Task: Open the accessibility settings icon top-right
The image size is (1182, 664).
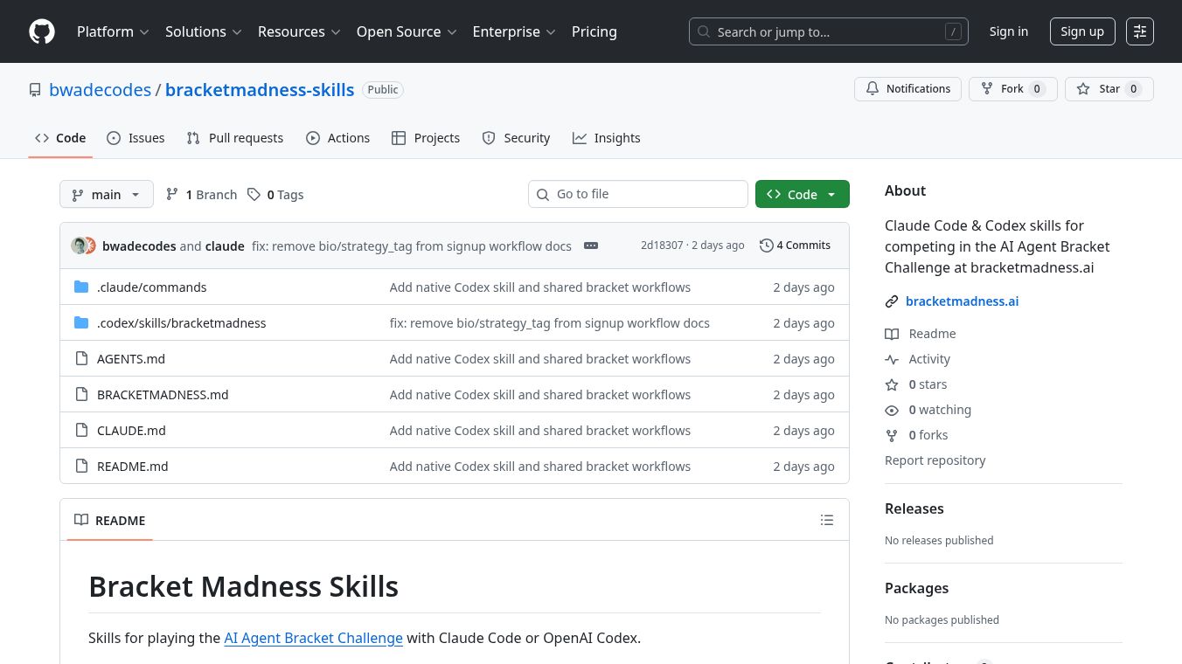Action: pyautogui.click(x=1139, y=31)
